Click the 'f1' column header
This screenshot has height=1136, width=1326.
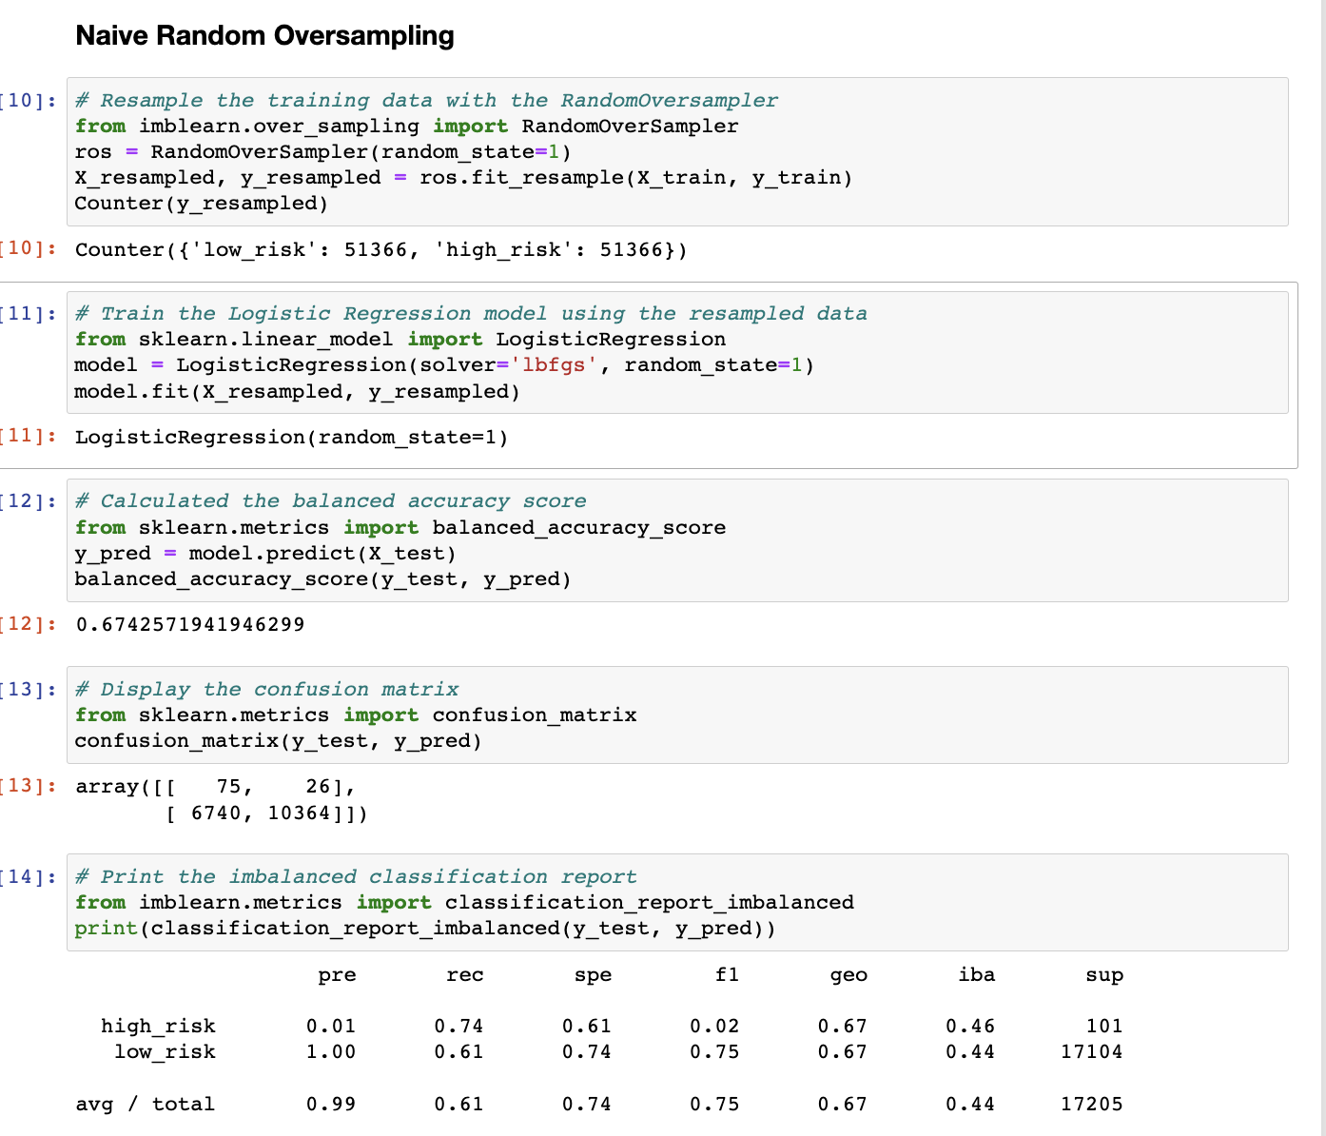(727, 975)
